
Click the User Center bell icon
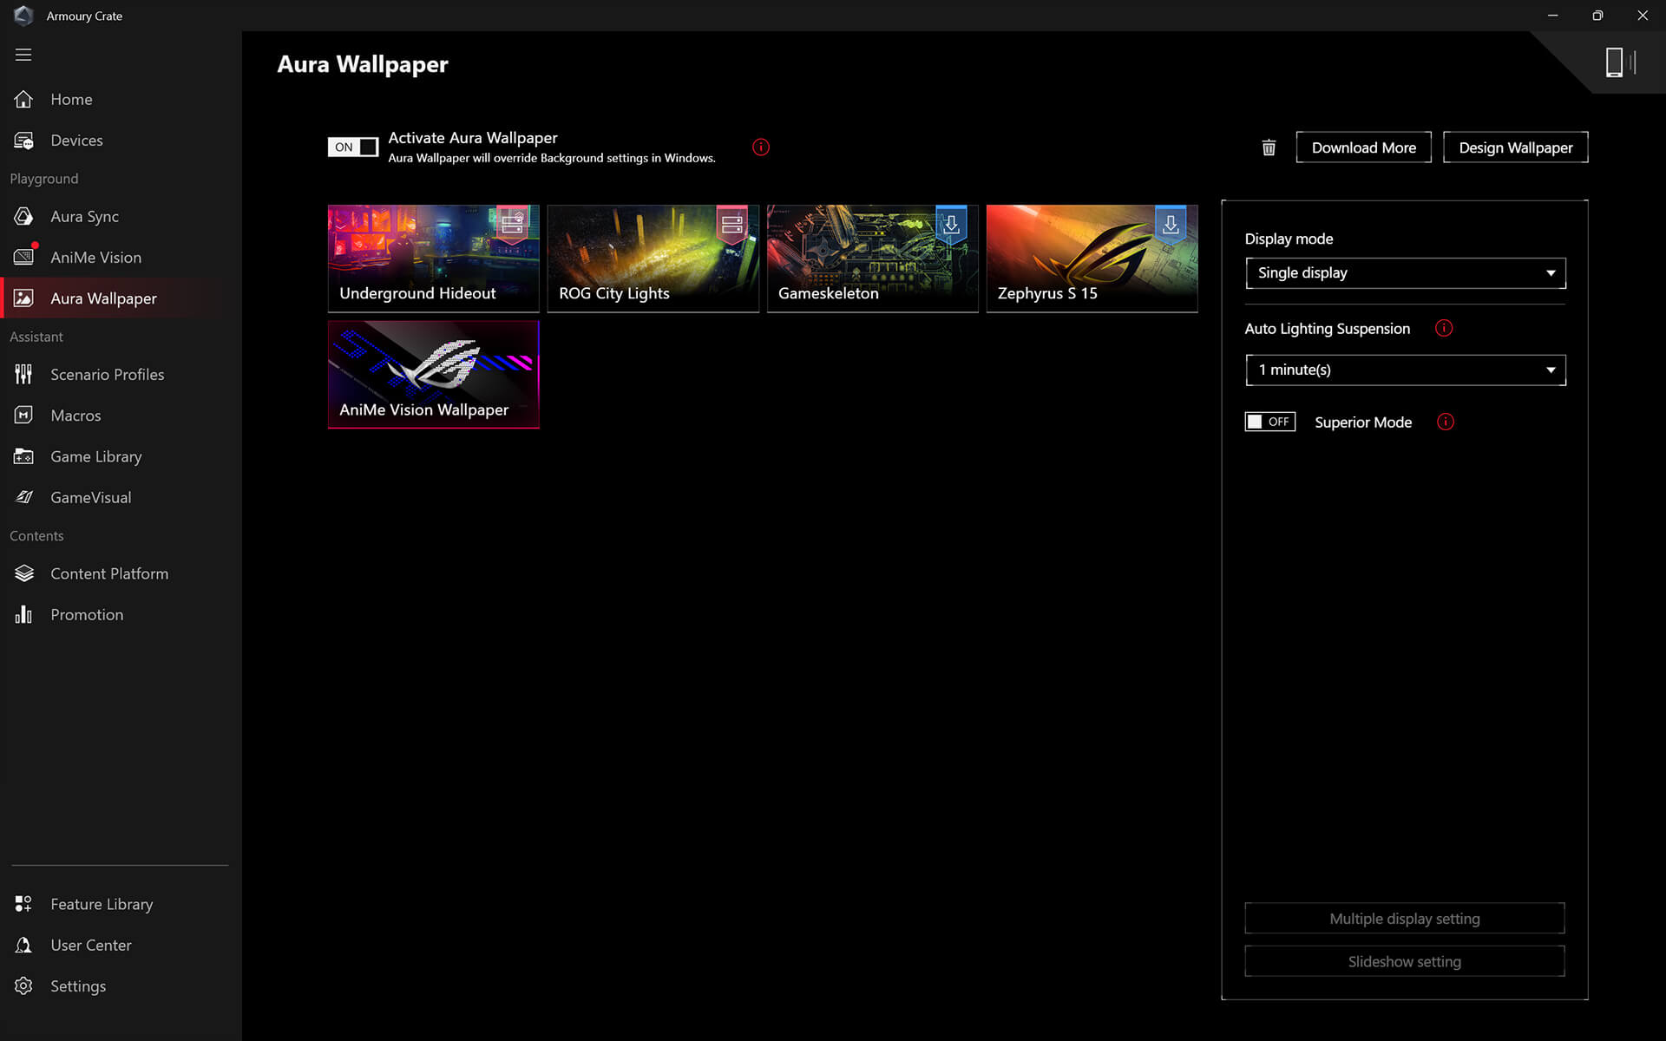(x=23, y=945)
